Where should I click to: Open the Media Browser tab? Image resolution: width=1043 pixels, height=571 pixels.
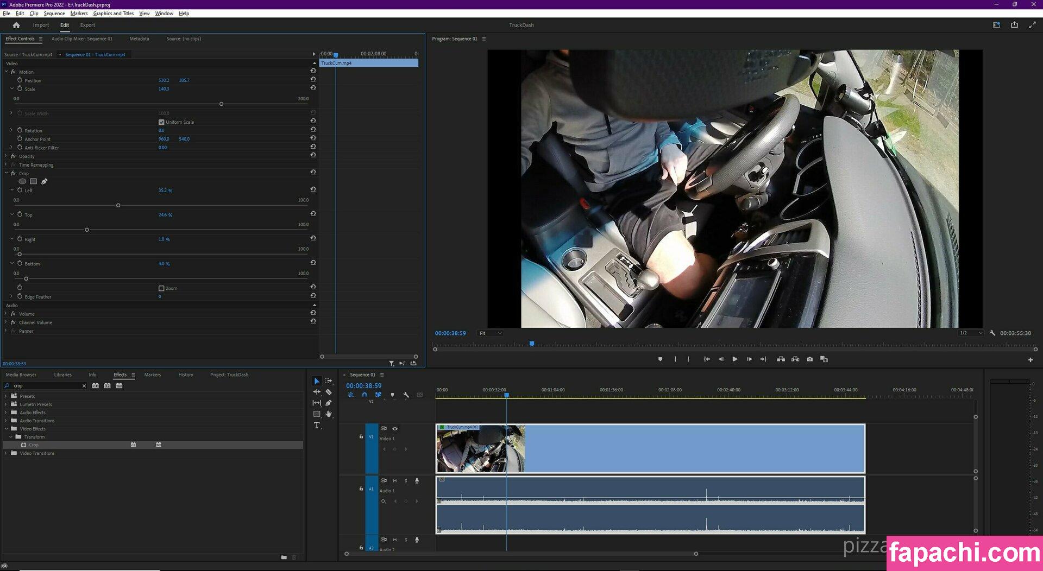click(21, 375)
